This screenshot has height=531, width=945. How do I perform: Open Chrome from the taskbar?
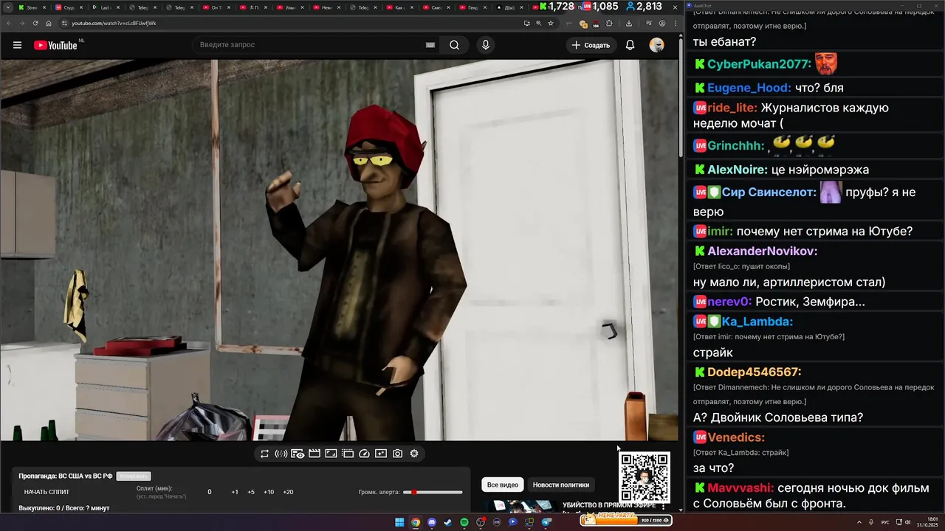tap(416, 522)
